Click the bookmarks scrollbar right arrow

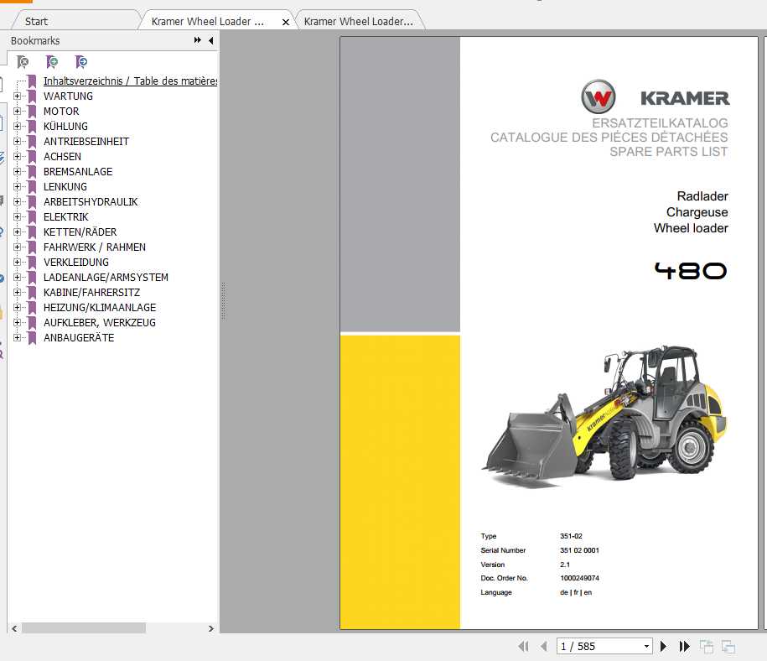[x=211, y=628]
